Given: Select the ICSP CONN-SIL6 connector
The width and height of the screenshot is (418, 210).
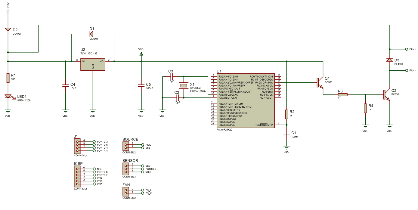Looking at the screenshot, I should pyautogui.click(x=77, y=176).
